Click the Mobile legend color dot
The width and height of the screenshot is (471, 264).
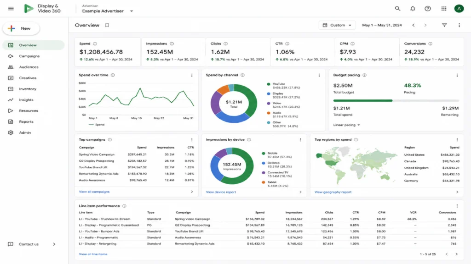click(264, 153)
